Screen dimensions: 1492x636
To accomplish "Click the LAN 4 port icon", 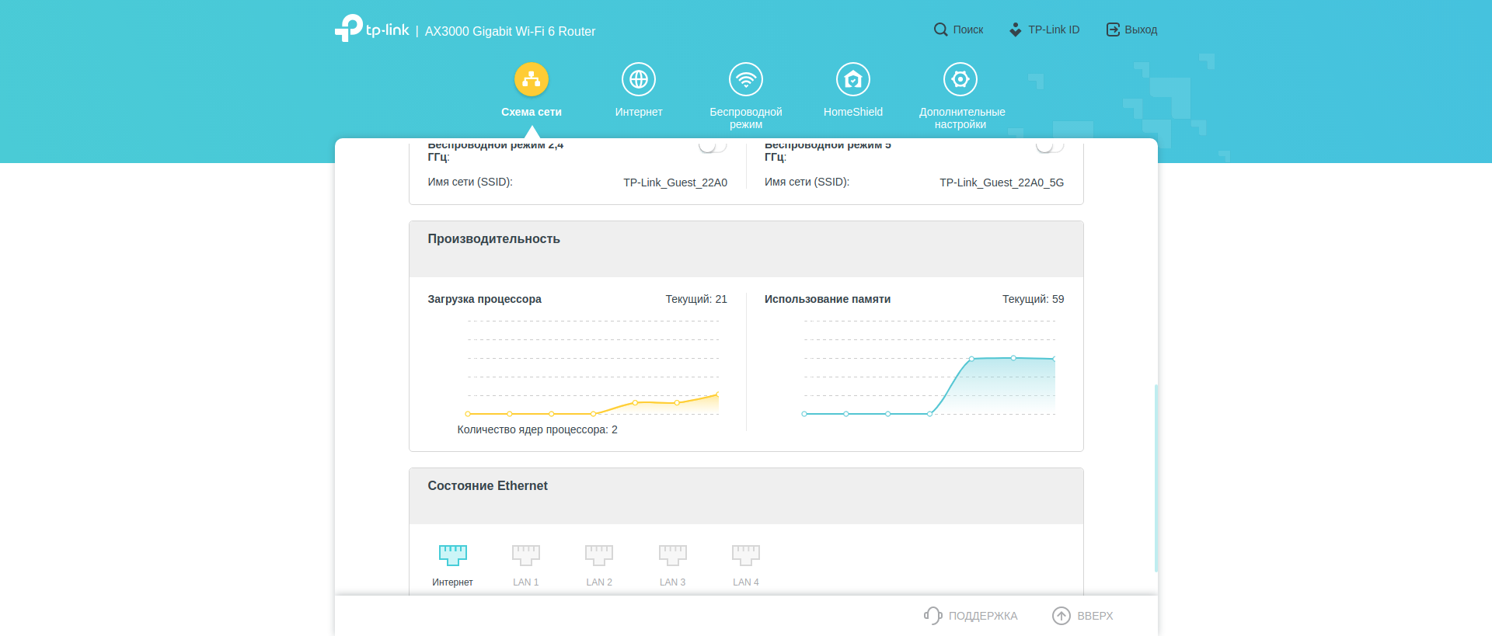I will click(745, 554).
